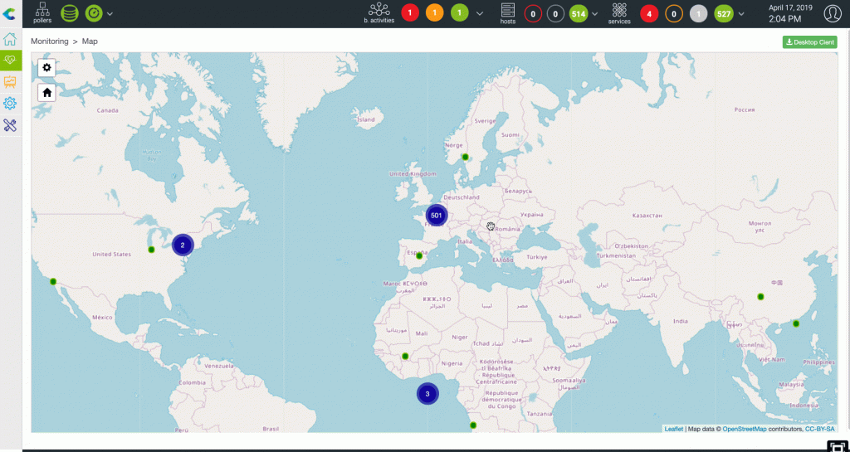
Task: Click the 501 cluster marker over France
Action: tap(437, 216)
